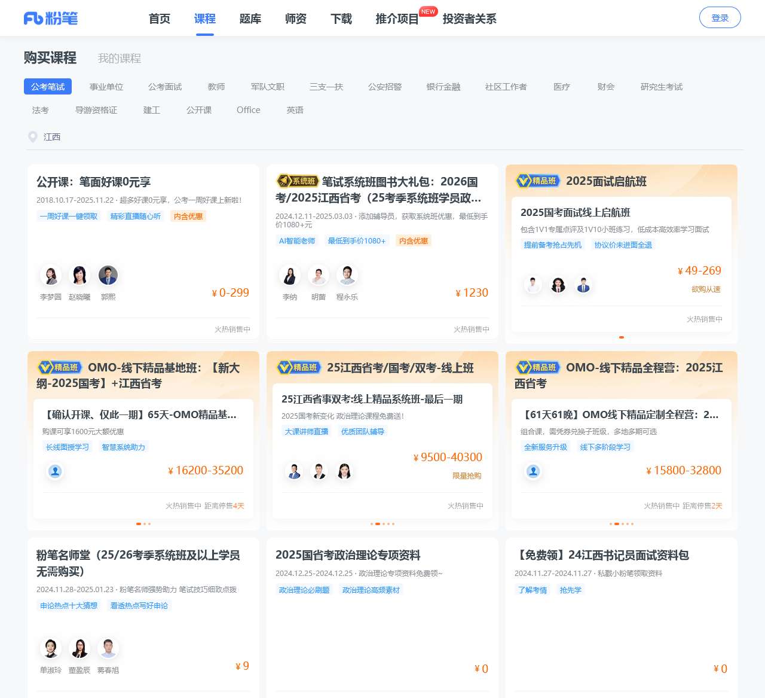
Task: Select the 公开课 category
Action: click(x=199, y=110)
